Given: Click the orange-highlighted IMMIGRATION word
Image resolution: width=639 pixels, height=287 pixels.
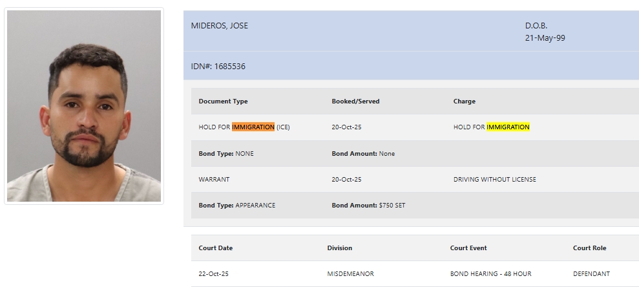Looking at the screenshot, I should (253, 127).
